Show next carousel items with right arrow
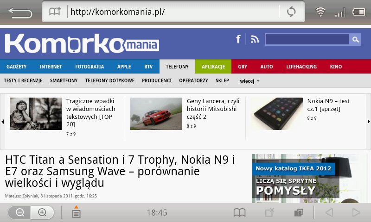Viewport: 371px width, 222px height. [369, 122]
